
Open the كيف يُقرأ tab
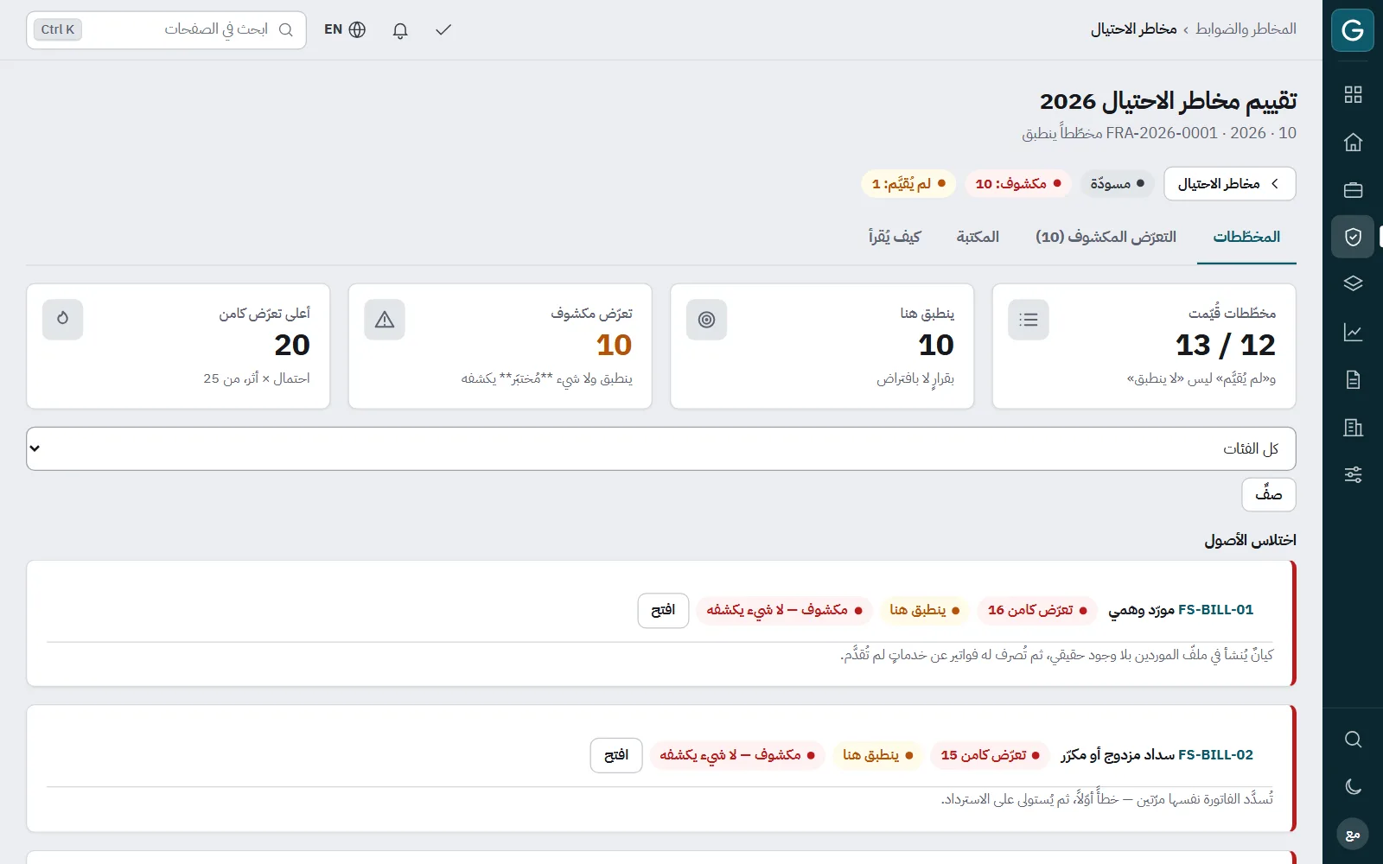[895, 237]
